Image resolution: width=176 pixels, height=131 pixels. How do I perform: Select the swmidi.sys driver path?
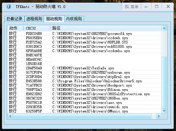tap(90, 107)
